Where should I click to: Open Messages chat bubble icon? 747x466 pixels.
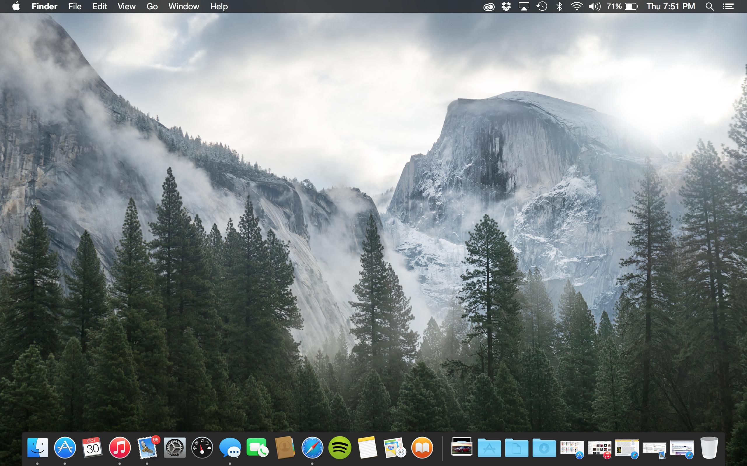pos(230,447)
